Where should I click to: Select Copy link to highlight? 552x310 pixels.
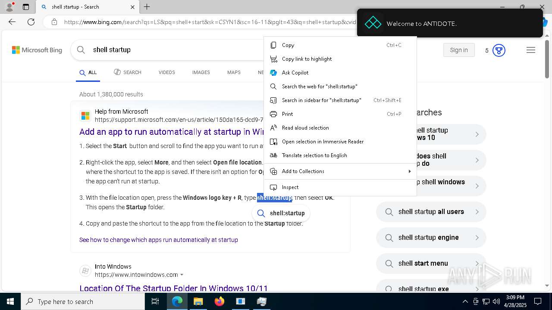point(340,59)
